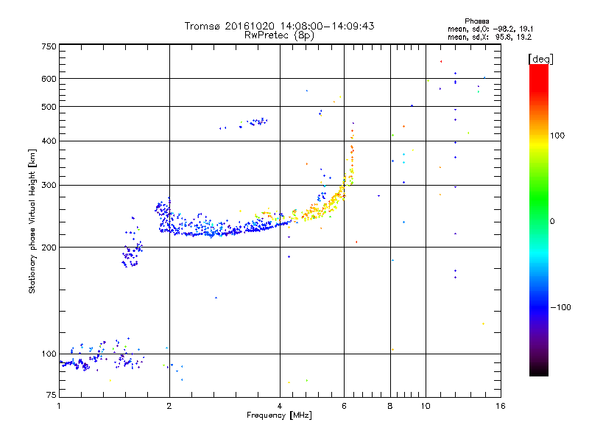This screenshot has height=442, width=589.
Task: Click the x-axis tick label "10"
Action: pos(426,406)
